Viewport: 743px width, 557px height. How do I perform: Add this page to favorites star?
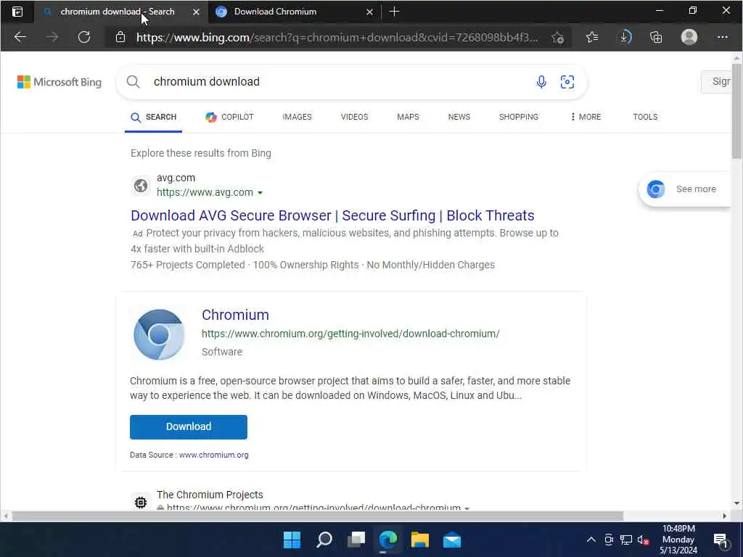558,38
